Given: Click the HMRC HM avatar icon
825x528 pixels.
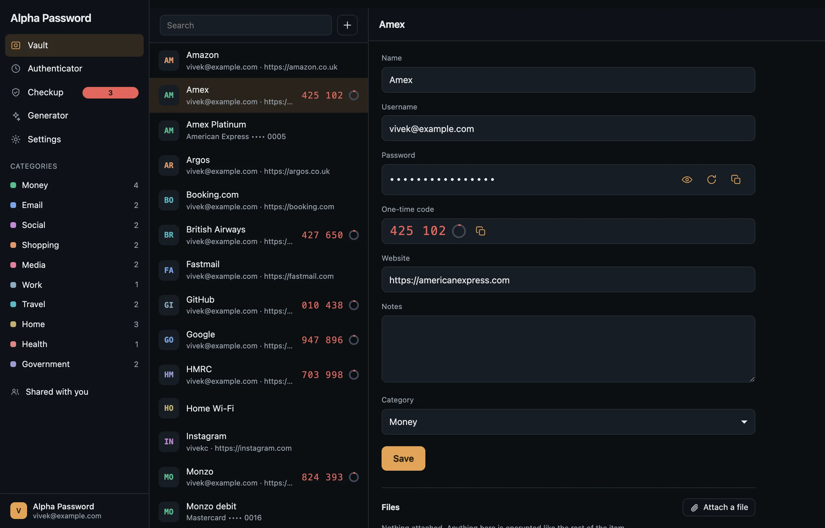Looking at the screenshot, I should pyautogui.click(x=169, y=375).
